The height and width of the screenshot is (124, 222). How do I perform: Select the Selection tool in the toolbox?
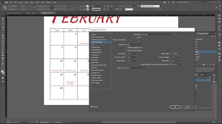pos(3,15)
